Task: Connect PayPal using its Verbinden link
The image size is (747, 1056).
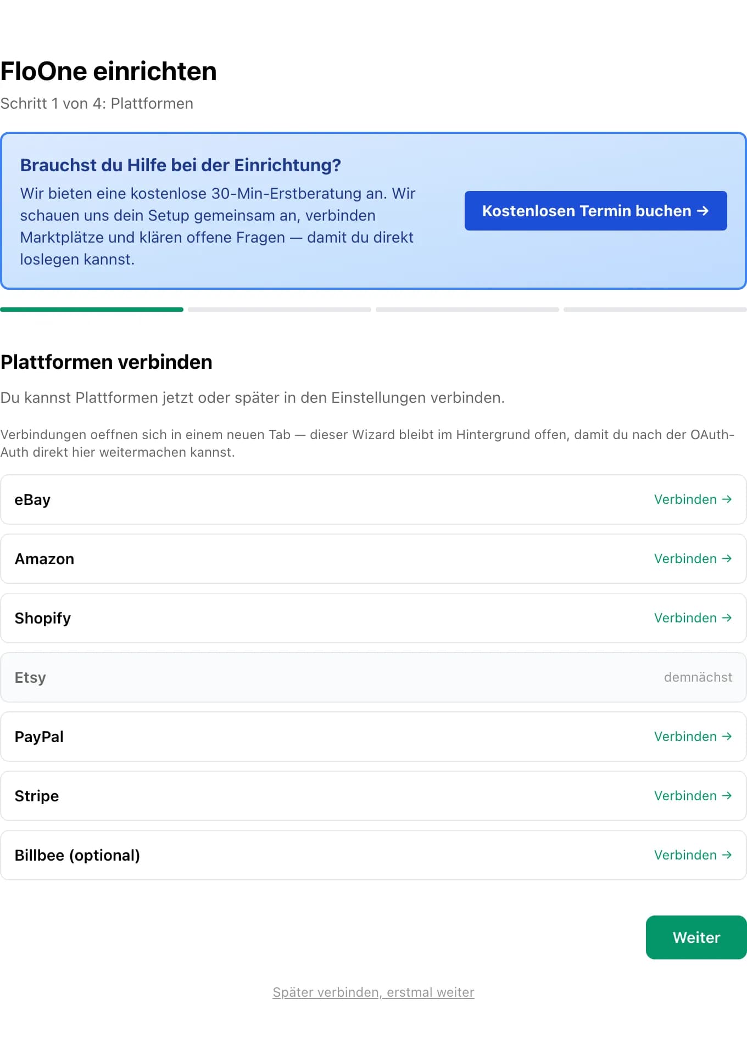Action: point(693,737)
